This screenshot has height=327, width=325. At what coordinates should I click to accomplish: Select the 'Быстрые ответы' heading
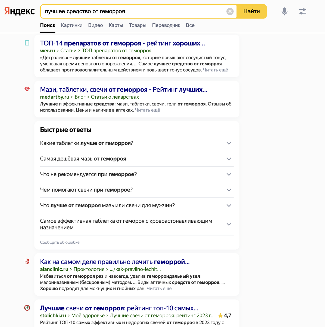(66, 130)
